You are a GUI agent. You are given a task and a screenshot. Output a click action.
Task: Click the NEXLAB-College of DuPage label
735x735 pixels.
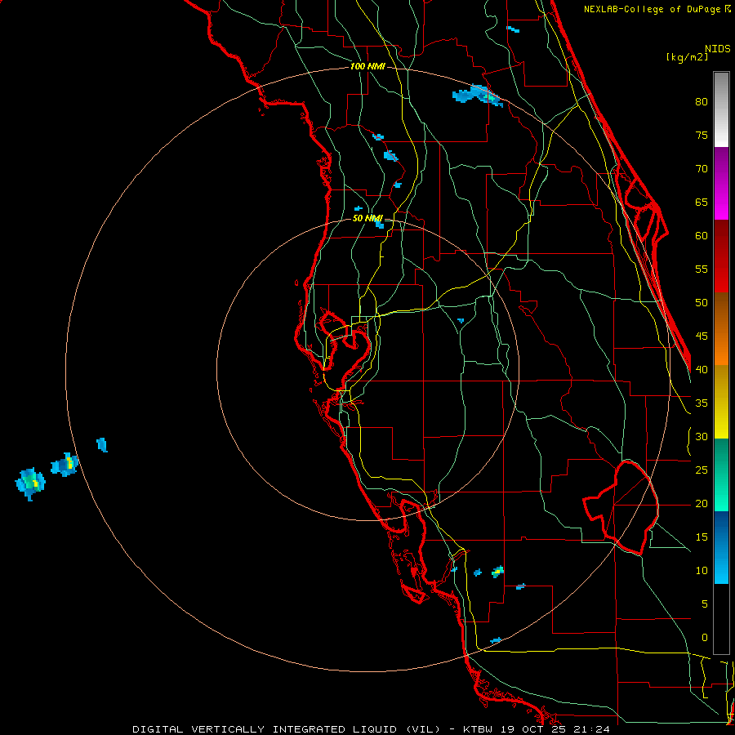coord(653,9)
